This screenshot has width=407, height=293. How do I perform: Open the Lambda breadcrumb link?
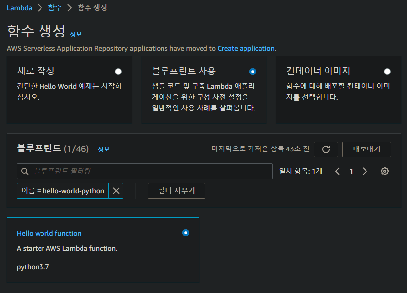19,8
